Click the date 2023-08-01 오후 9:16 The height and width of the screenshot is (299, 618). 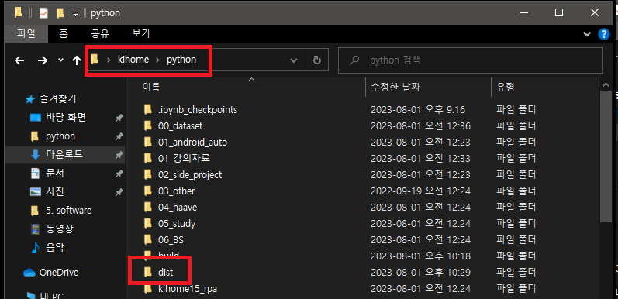coord(418,109)
